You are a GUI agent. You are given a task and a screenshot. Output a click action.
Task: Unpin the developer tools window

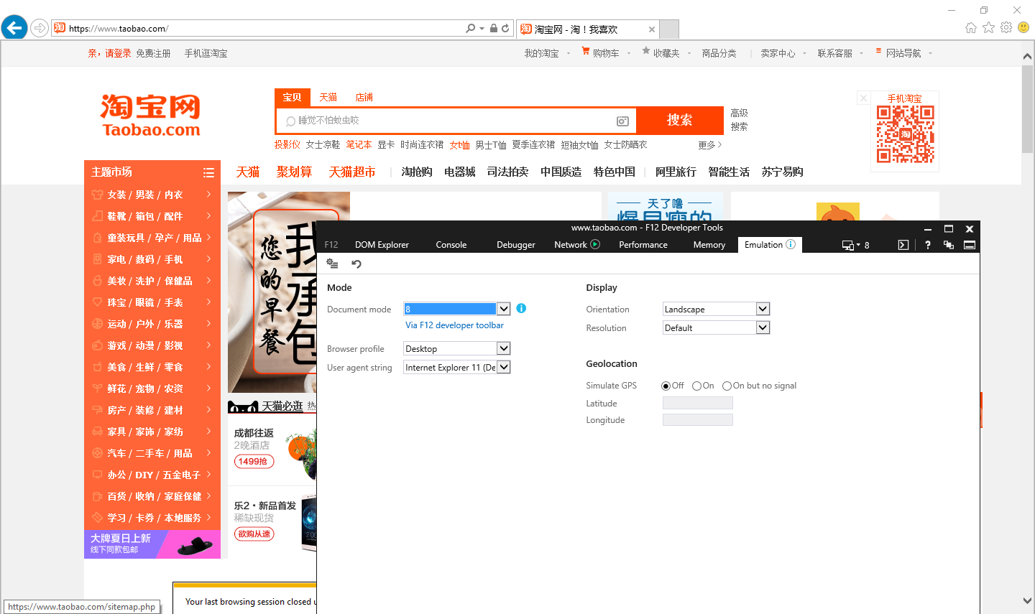[949, 245]
